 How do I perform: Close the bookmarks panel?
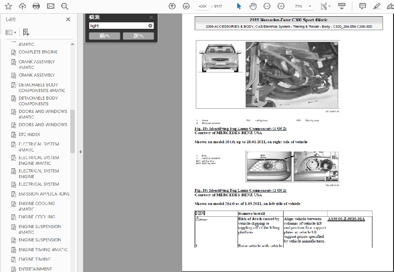click(68, 19)
